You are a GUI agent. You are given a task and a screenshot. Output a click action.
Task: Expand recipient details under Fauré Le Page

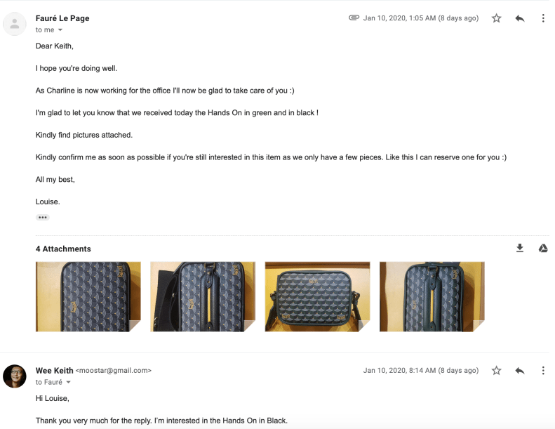60,30
